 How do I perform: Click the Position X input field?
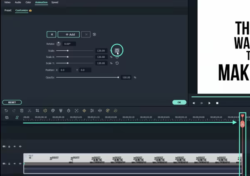point(65,70)
